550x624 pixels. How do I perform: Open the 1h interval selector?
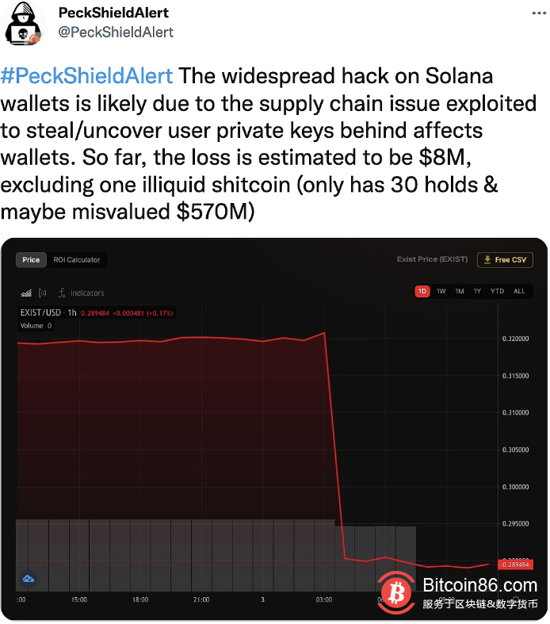(72, 312)
